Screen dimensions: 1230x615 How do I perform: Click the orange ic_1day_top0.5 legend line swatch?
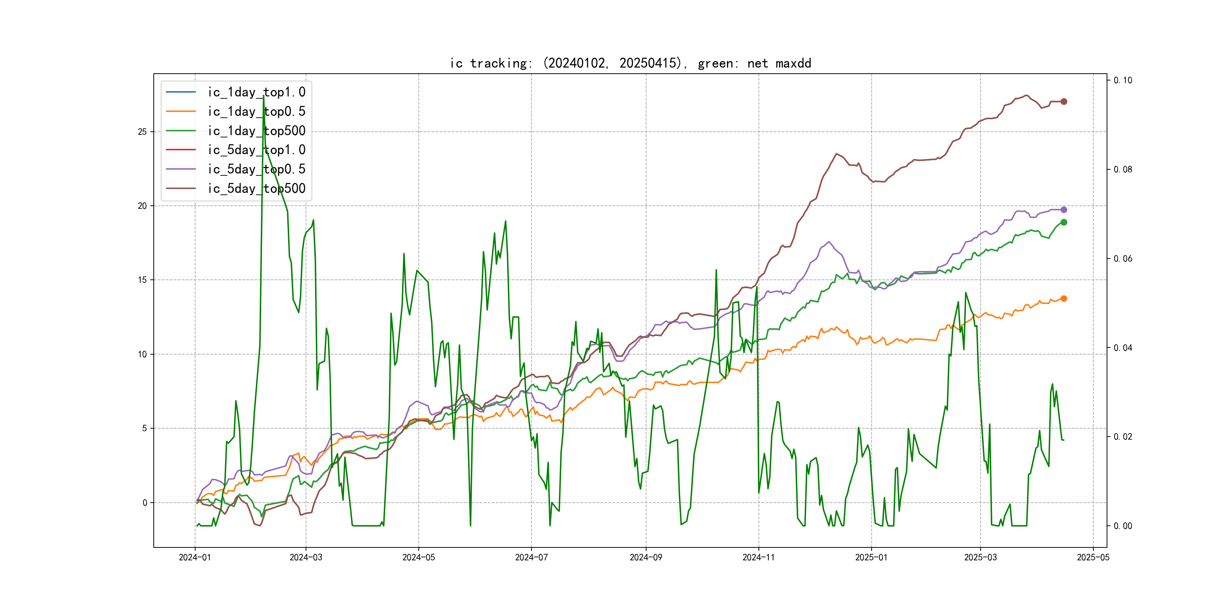[180, 111]
